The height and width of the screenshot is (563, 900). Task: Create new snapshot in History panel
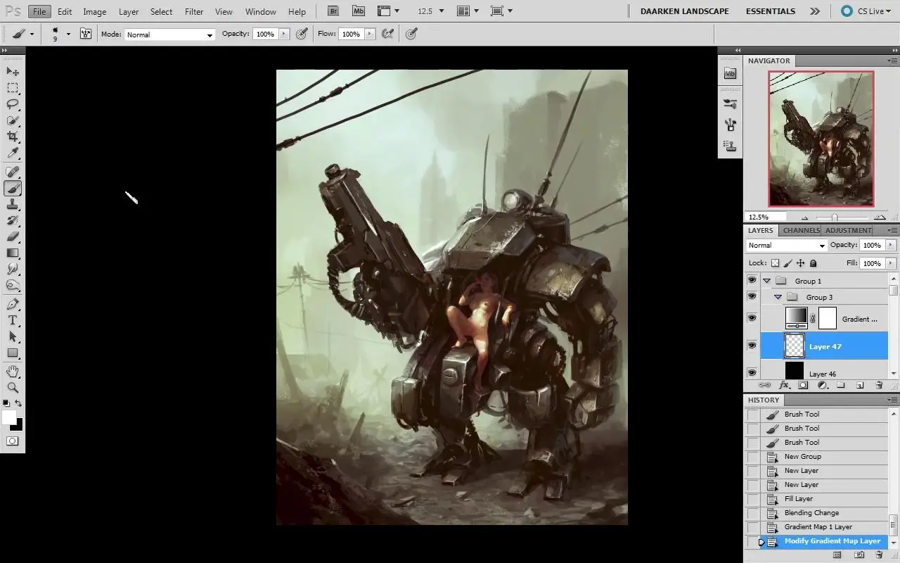[x=859, y=555]
